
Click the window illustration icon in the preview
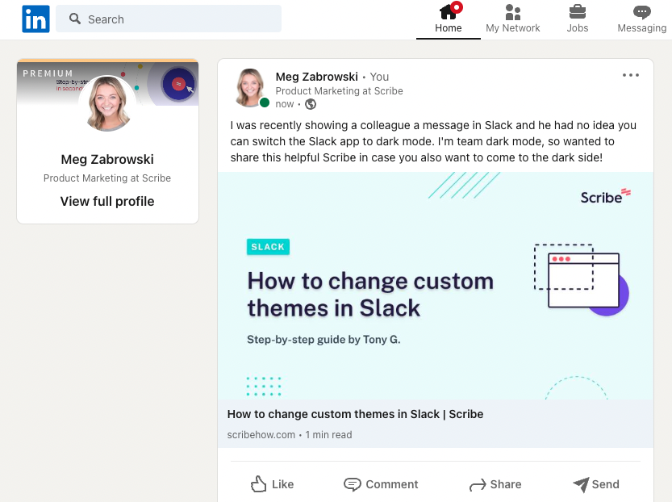coord(581,279)
